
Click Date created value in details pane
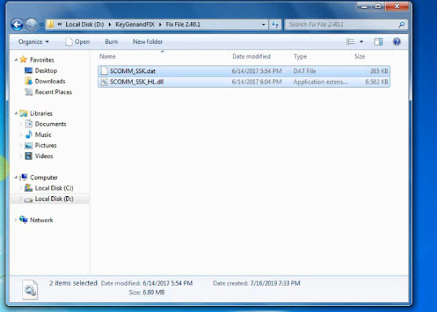tap(275, 283)
